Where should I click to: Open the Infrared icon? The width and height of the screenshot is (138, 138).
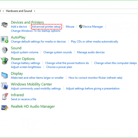pyautogui.click(x=5, y=97)
